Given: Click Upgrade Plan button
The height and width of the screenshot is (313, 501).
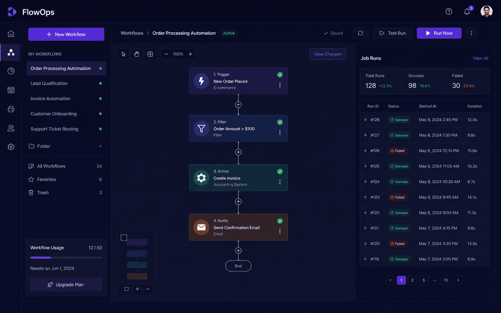Looking at the screenshot, I should (66, 285).
